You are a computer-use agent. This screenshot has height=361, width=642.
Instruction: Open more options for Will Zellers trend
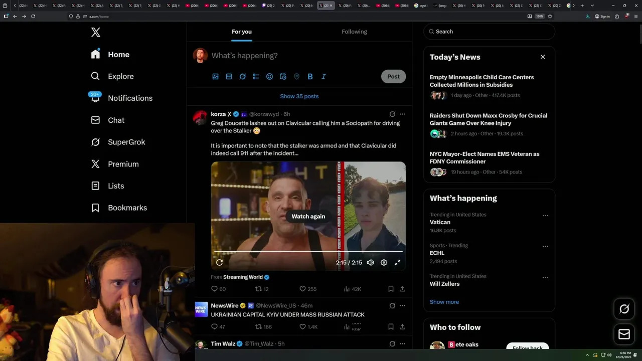tap(545, 277)
